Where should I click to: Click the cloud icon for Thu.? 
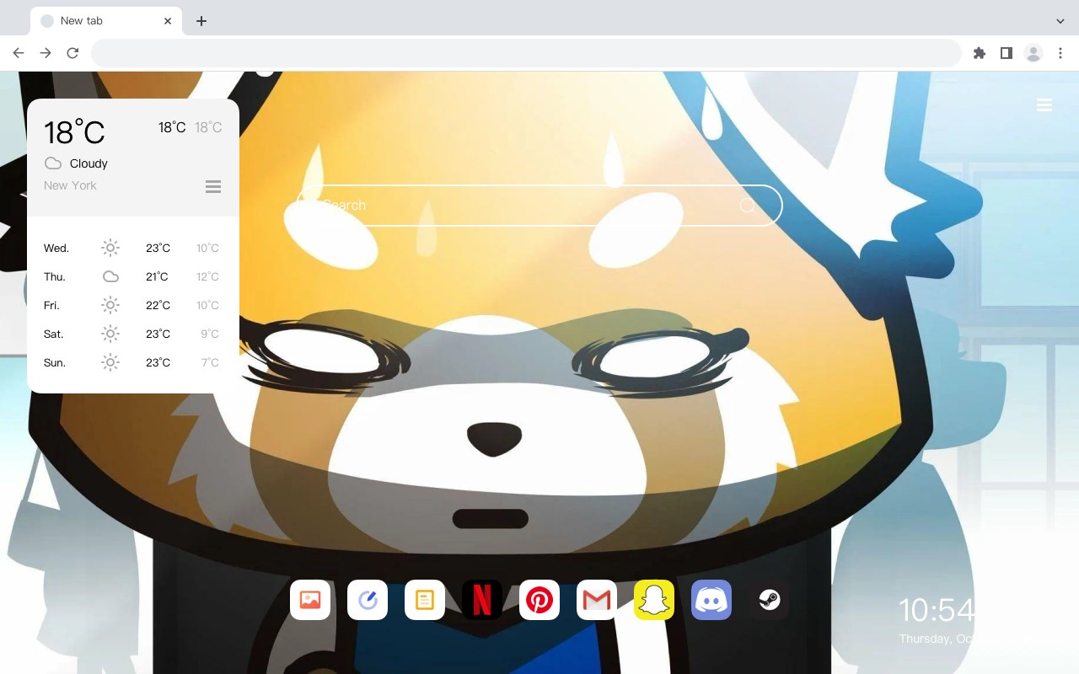click(x=110, y=276)
